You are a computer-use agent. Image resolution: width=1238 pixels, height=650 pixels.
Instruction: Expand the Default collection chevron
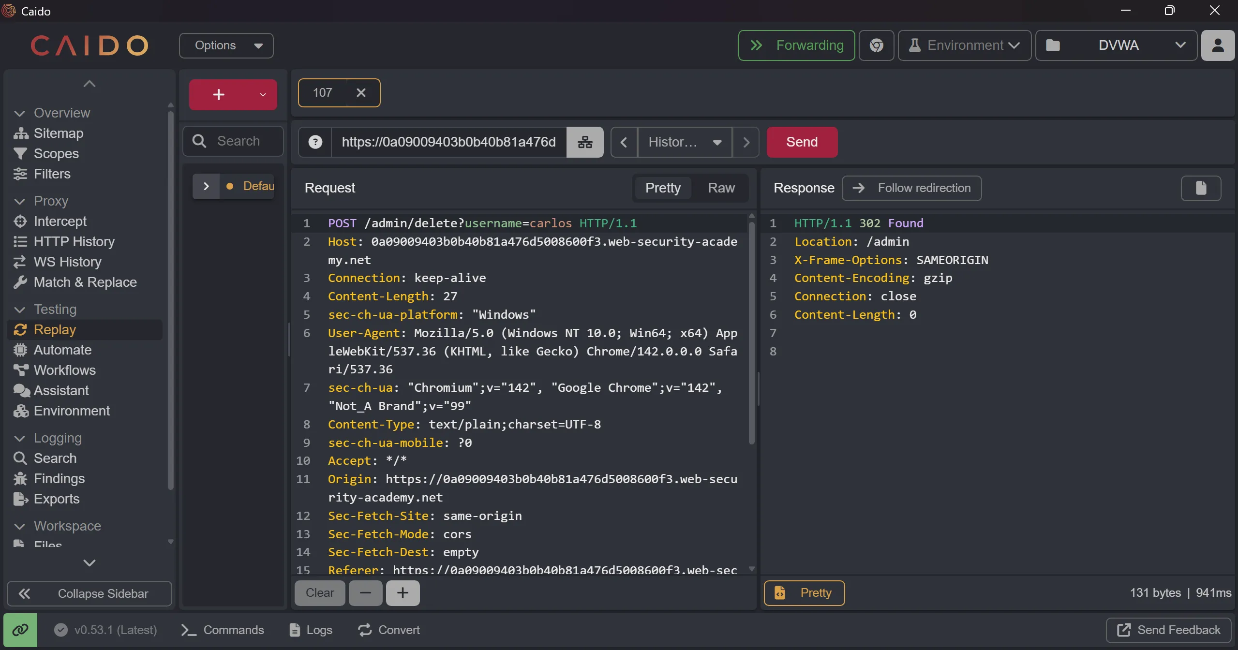206,186
